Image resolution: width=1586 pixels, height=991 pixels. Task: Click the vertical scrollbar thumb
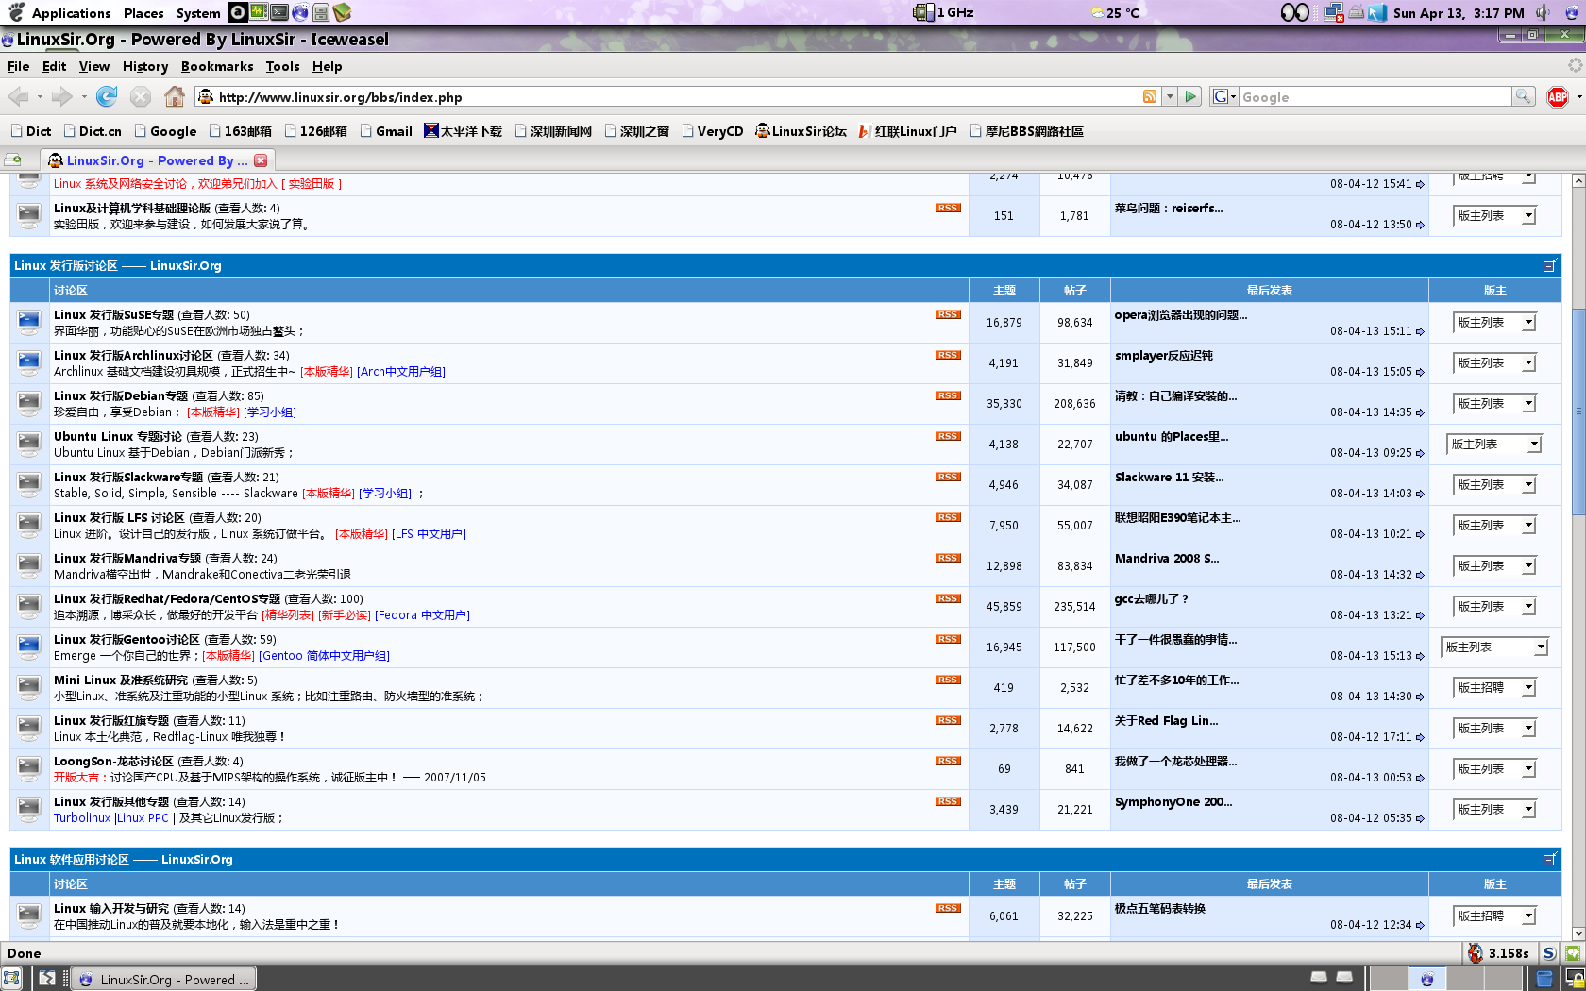(x=1578, y=412)
